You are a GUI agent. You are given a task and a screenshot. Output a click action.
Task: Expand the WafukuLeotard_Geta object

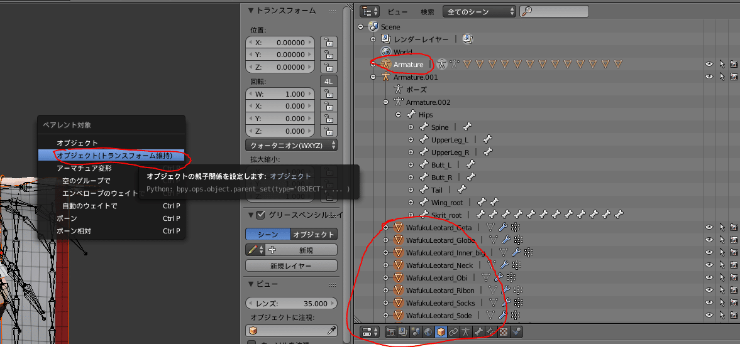click(x=385, y=227)
